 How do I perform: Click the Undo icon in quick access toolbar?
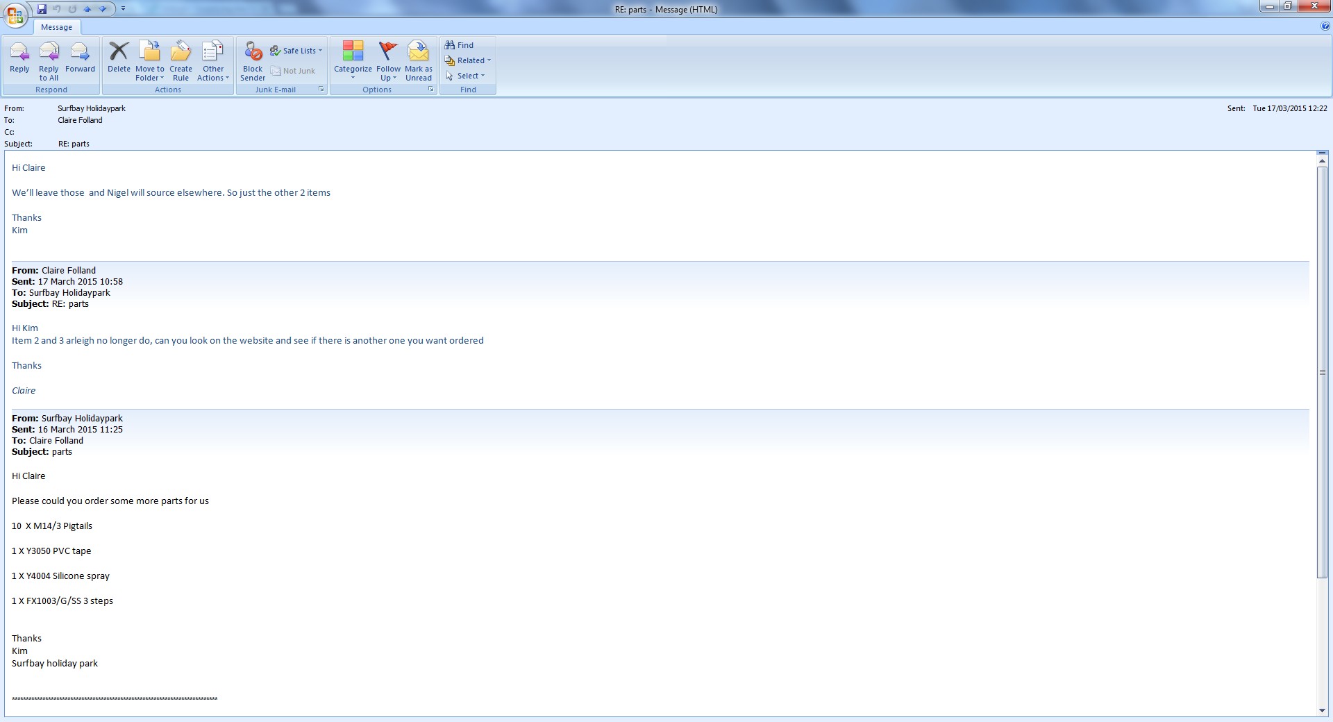tap(57, 9)
